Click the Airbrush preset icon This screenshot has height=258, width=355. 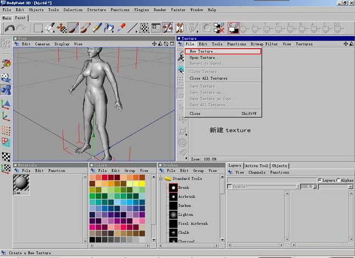click(174, 197)
